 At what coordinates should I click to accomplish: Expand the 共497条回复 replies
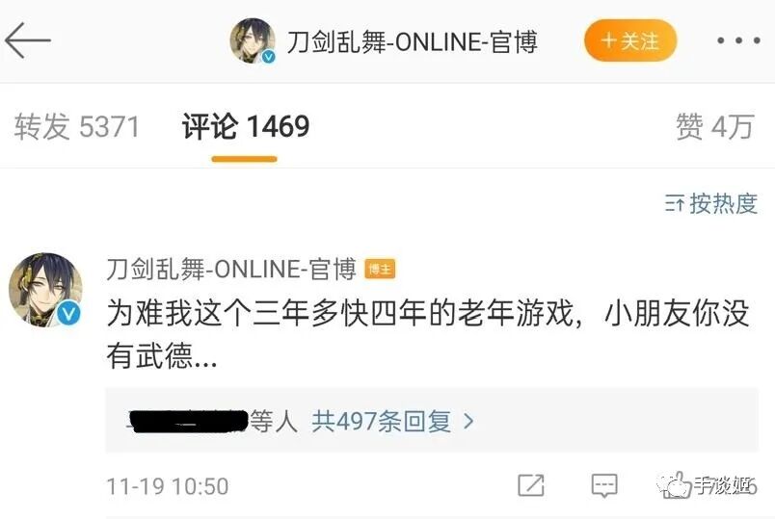pyautogui.click(x=381, y=422)
